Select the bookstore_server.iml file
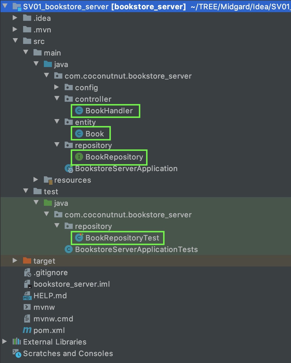This screenshot has width=291, height=363. 72,284
